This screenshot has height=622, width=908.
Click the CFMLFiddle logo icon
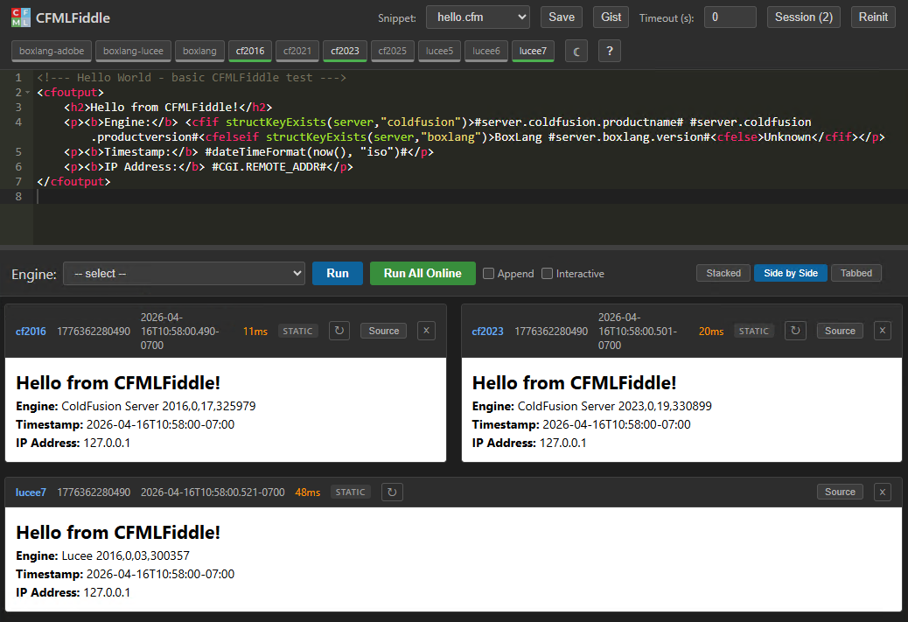tap(21, 17)
